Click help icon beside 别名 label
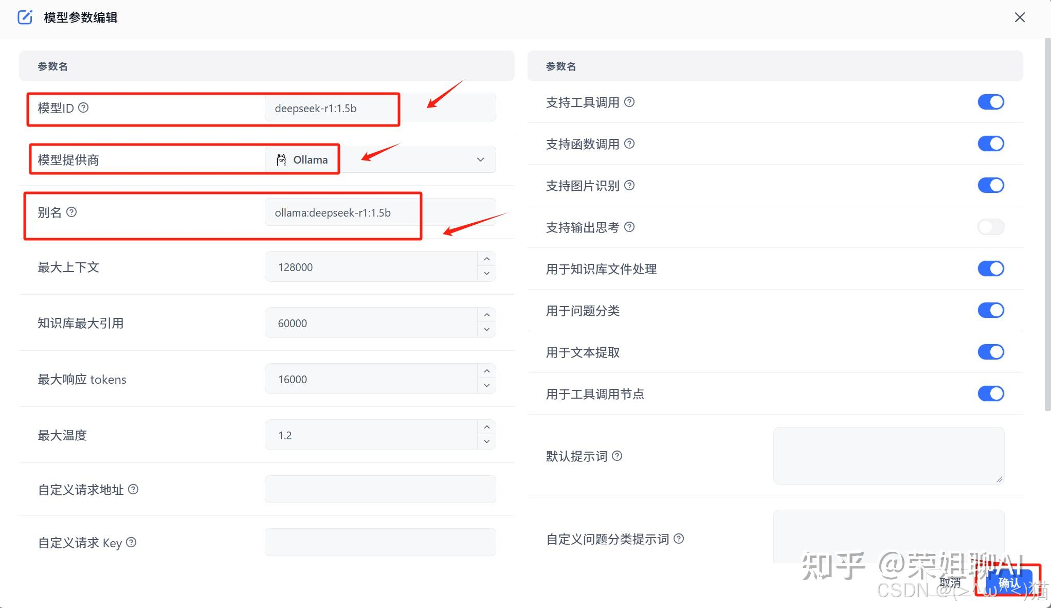 tap(71, 212)
